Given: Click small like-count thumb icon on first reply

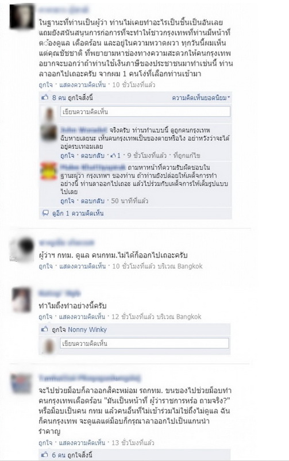Looking at the screenshot, I should click(113, 155).
